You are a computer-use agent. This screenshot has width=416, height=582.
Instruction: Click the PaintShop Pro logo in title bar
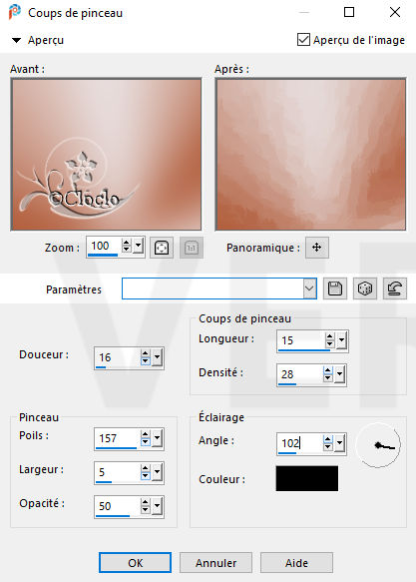(x=15, y=12)
